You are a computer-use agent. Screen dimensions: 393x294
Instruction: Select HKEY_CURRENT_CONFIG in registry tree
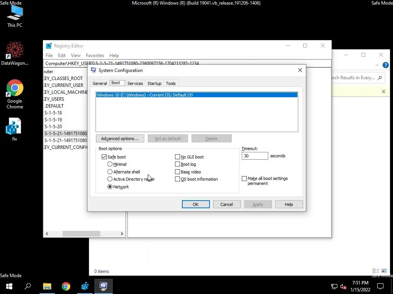pyautogui.click(x=66, y=147)
